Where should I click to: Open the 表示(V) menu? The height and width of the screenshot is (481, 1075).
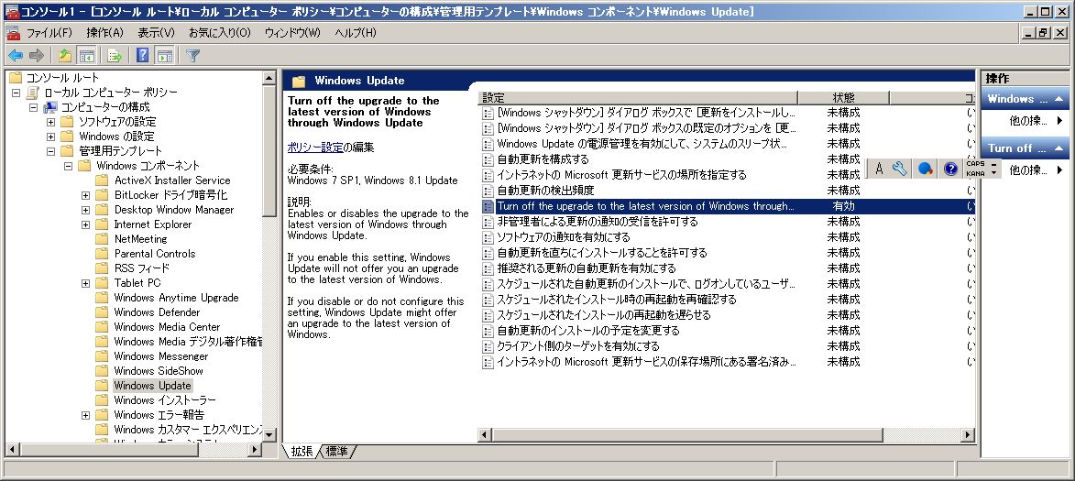157,33
